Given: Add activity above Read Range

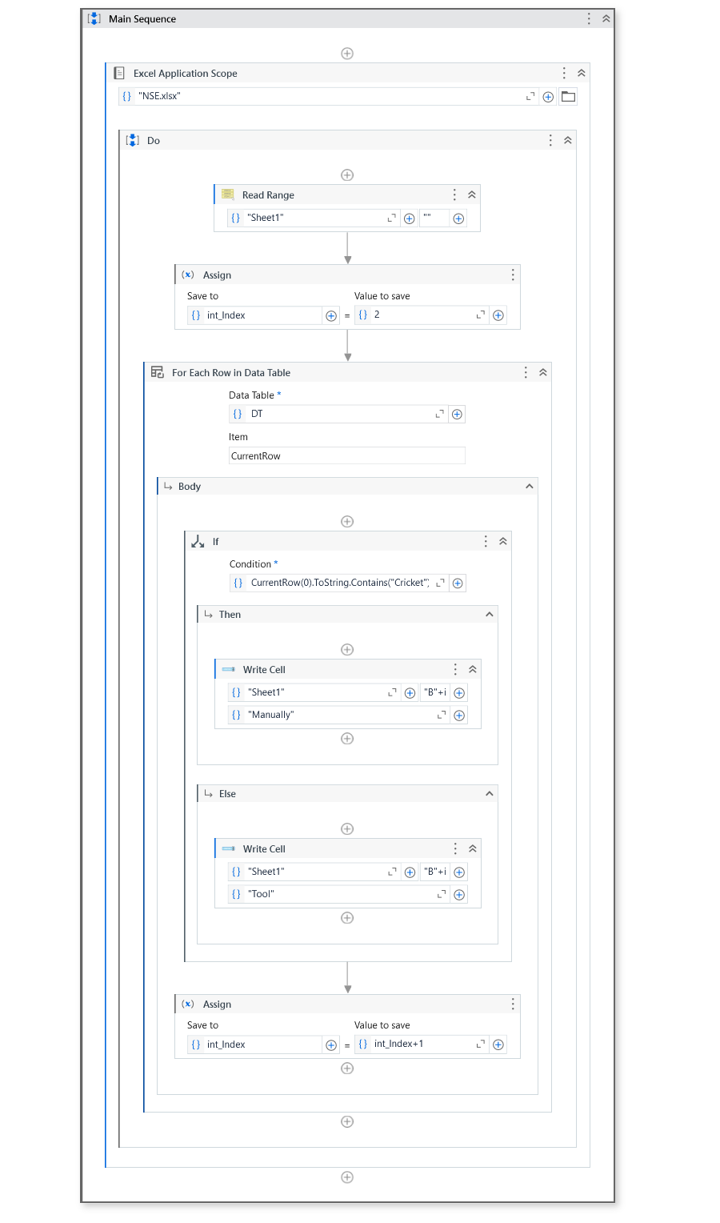Looking at the screenshot, I should pos(347,175).
